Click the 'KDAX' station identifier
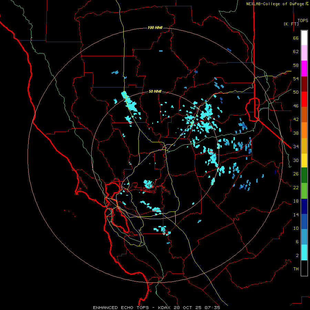This screenshot has height=310, width=310. tap(165, 308)
